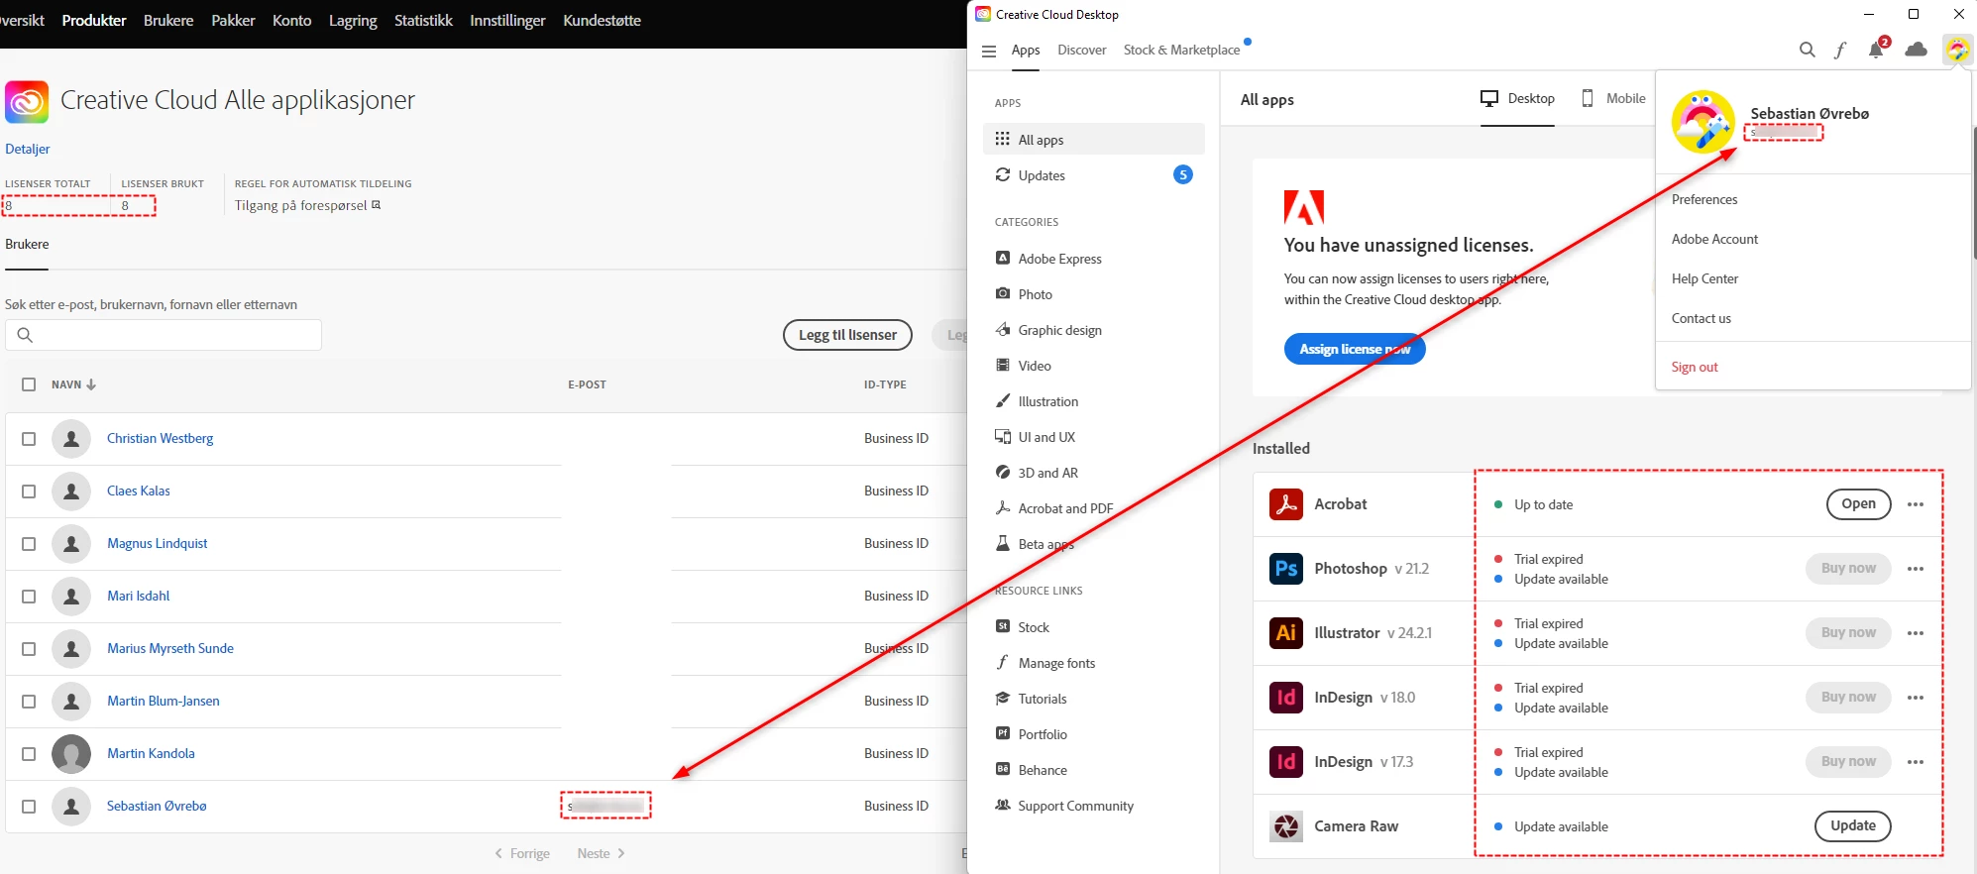Click Sign out in profile menu
This screenshot has height=874, width=1977.
(x=1695, y=368)
